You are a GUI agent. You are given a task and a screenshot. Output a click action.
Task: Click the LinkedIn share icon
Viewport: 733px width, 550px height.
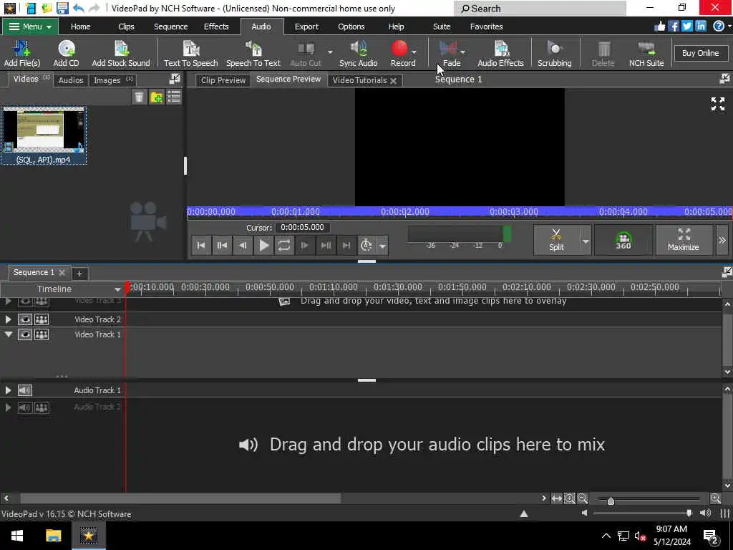[701, 26]
